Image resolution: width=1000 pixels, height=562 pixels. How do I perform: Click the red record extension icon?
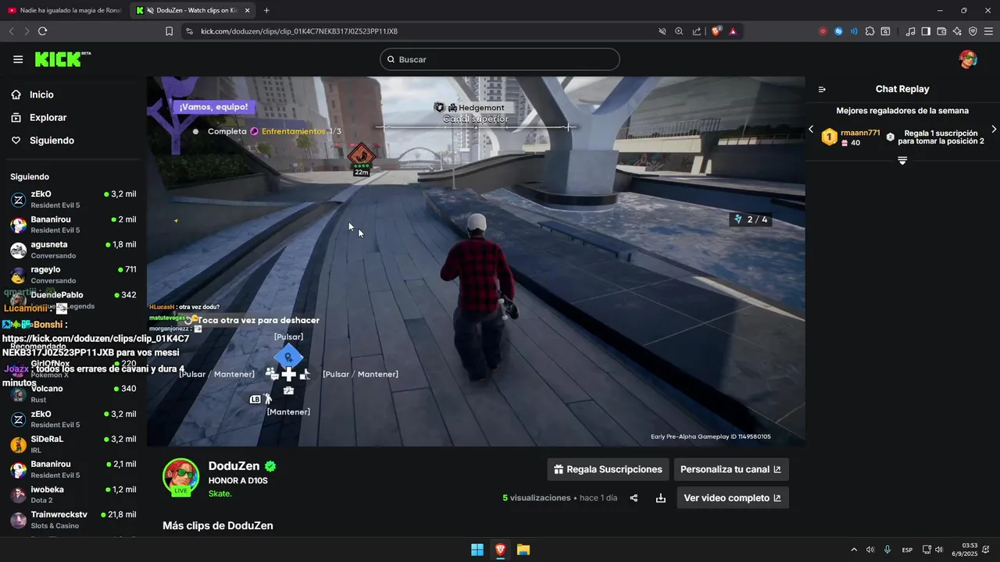(x=823, y=31)
